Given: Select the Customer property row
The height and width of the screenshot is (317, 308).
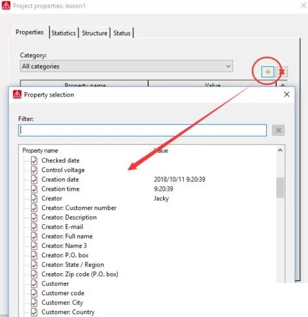Looking at the screenshot, I should click(55, 283).
